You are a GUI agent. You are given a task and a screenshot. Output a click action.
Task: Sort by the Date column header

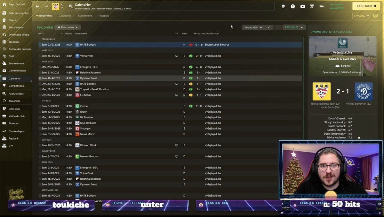(x=41, y=34)
